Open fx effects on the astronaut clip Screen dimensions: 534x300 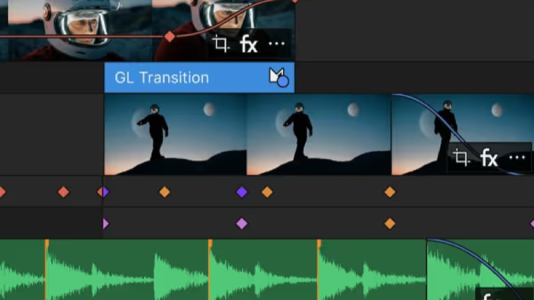click(x=248, y=44)
